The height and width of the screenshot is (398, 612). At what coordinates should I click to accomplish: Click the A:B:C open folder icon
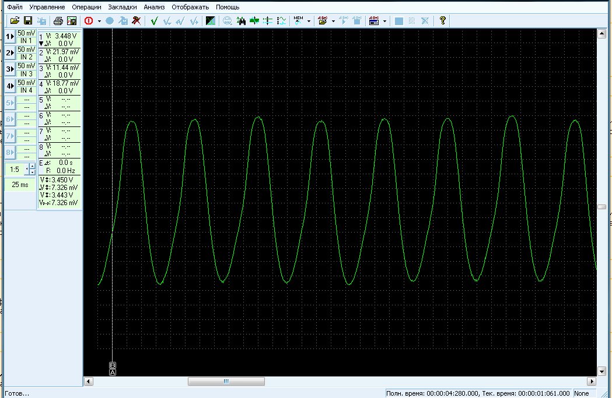coord(323,20)
